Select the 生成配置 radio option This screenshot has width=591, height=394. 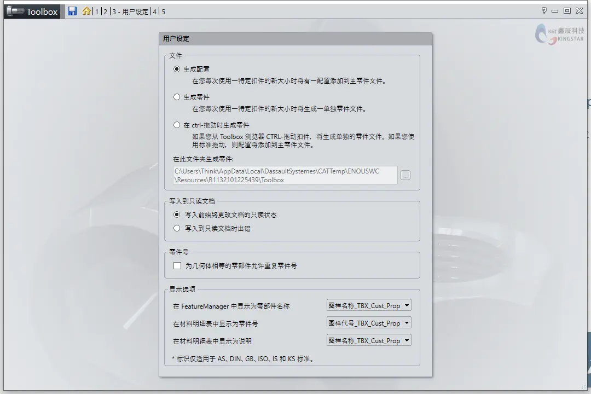[x=177, y=69]
